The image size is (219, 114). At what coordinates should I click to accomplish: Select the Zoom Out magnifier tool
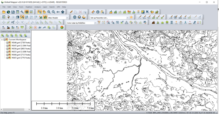click(x=53, y=12)
